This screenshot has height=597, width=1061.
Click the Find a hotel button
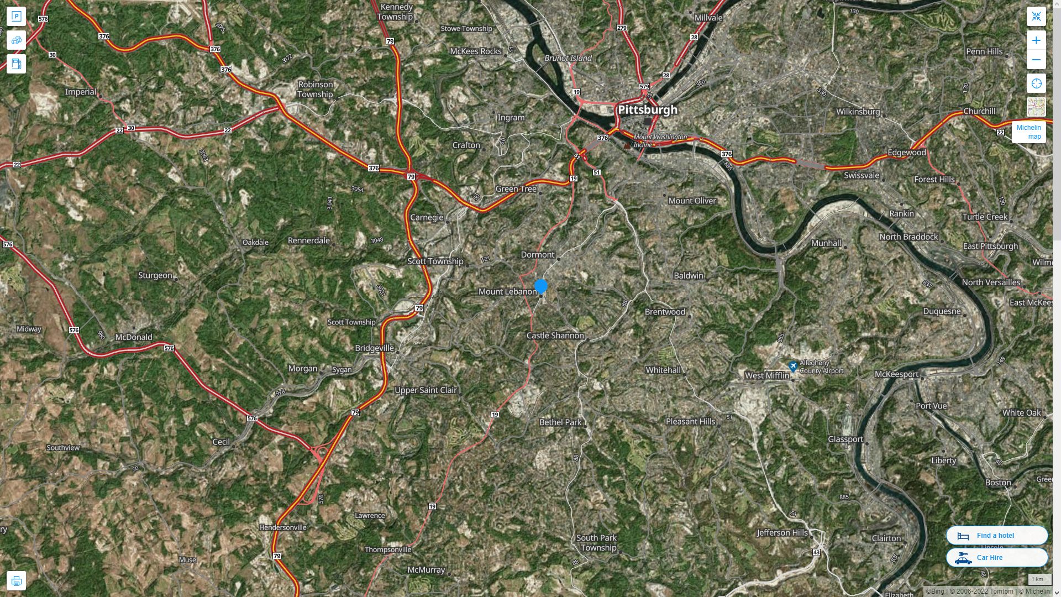coord(996,536)
